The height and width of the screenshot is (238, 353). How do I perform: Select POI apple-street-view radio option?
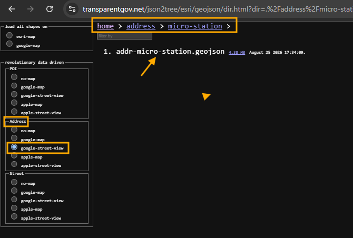pos(14,111)
